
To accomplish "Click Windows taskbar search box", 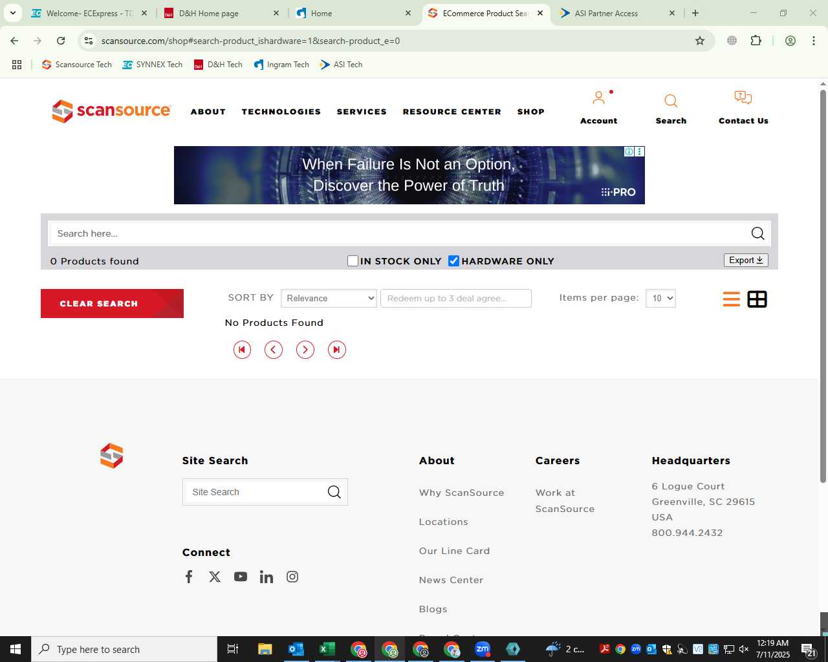I will 124,649.
